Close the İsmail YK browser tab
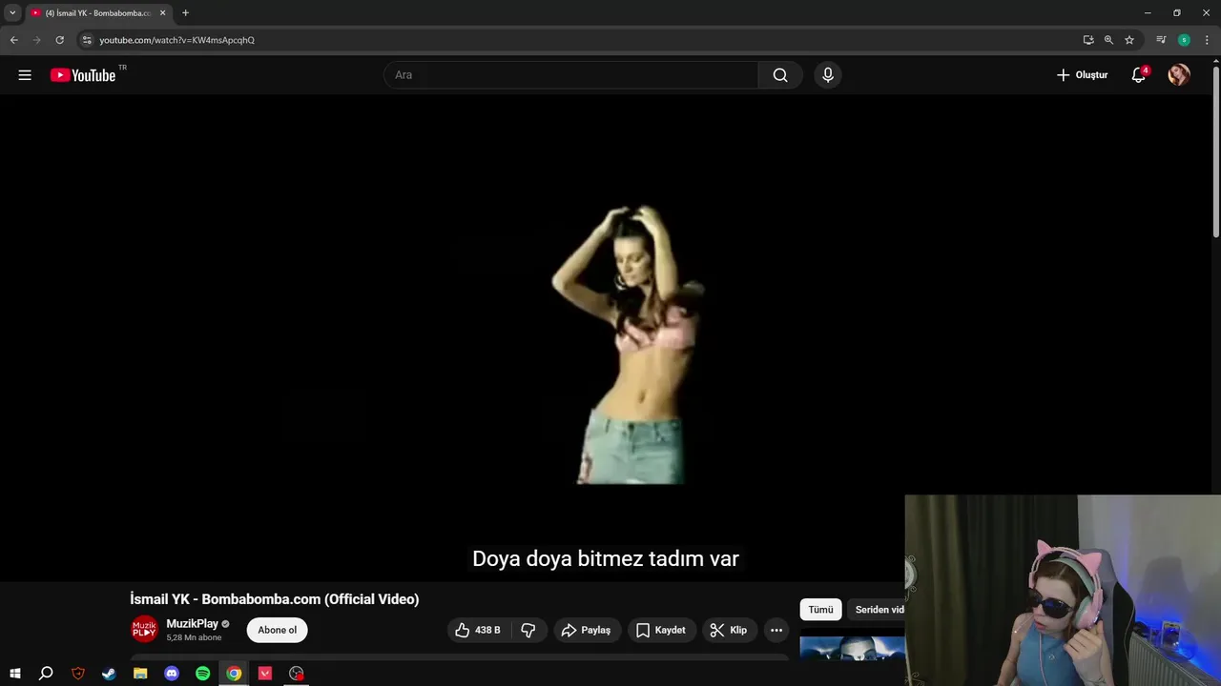 162,13
